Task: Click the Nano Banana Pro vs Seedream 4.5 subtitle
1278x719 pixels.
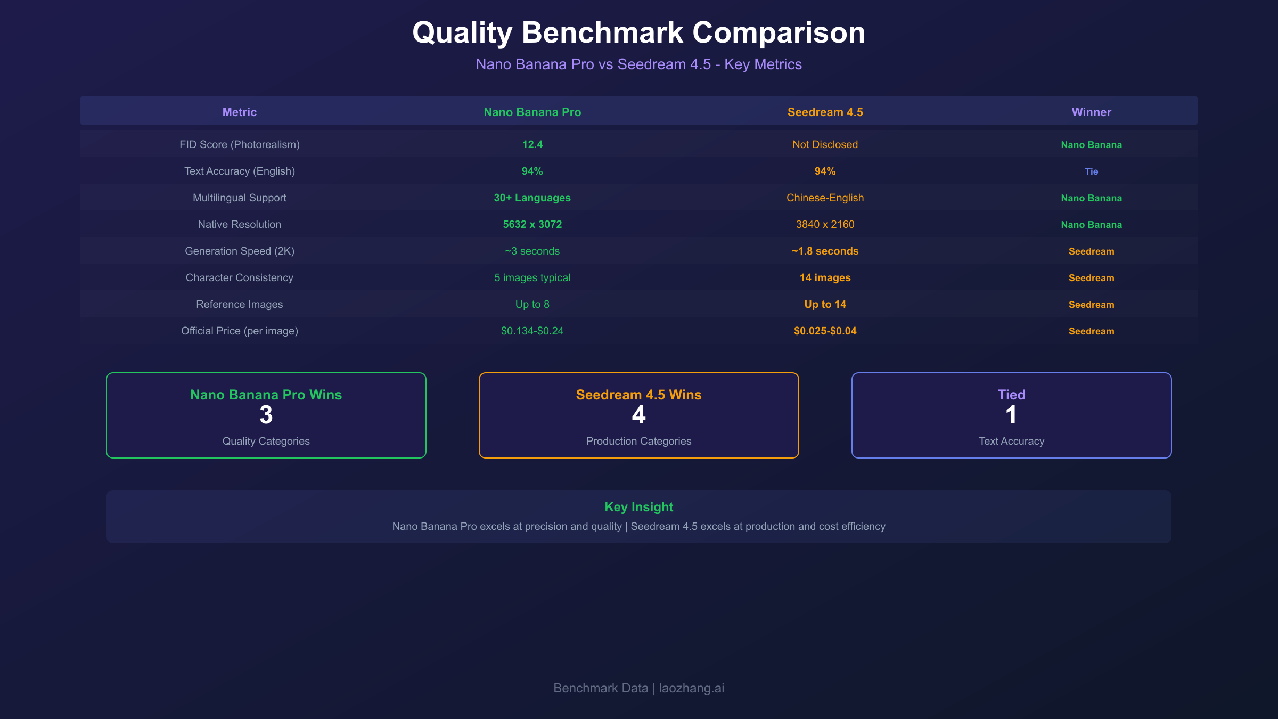Action: click(638, 64)
